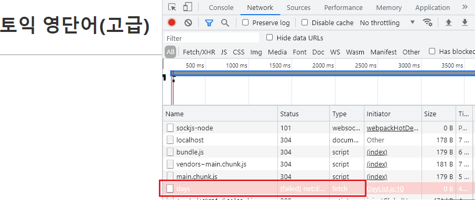Viewport: 475px width, 200px height.
Task: Stop recording network log with red button
Action: 172,23
